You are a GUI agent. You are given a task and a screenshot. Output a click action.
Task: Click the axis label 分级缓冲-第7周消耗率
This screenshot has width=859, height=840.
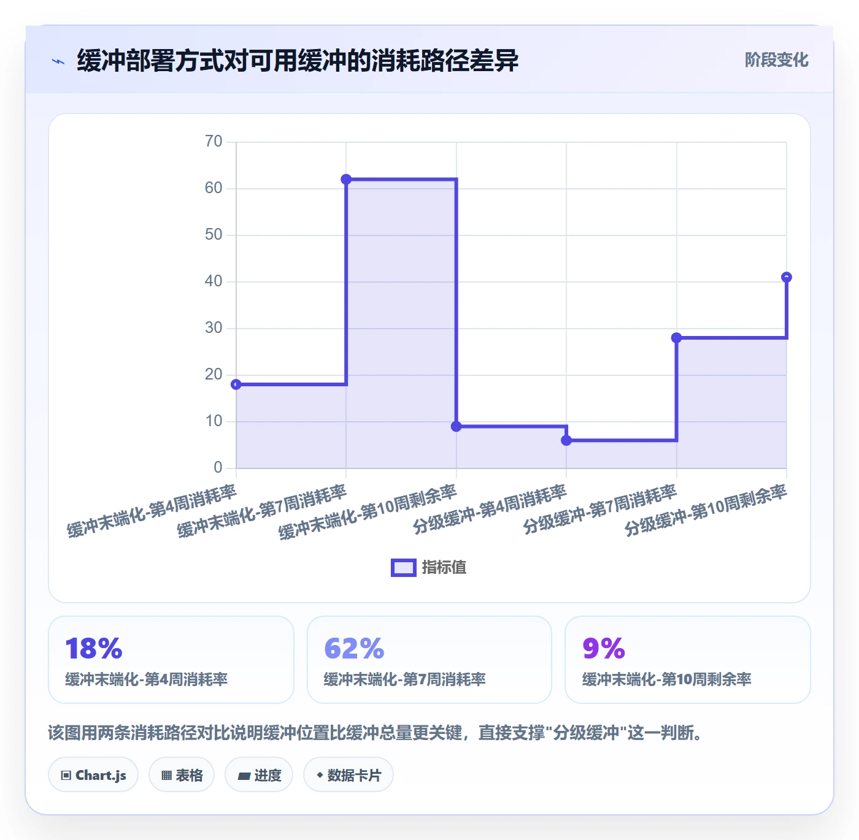pos(599,509)
